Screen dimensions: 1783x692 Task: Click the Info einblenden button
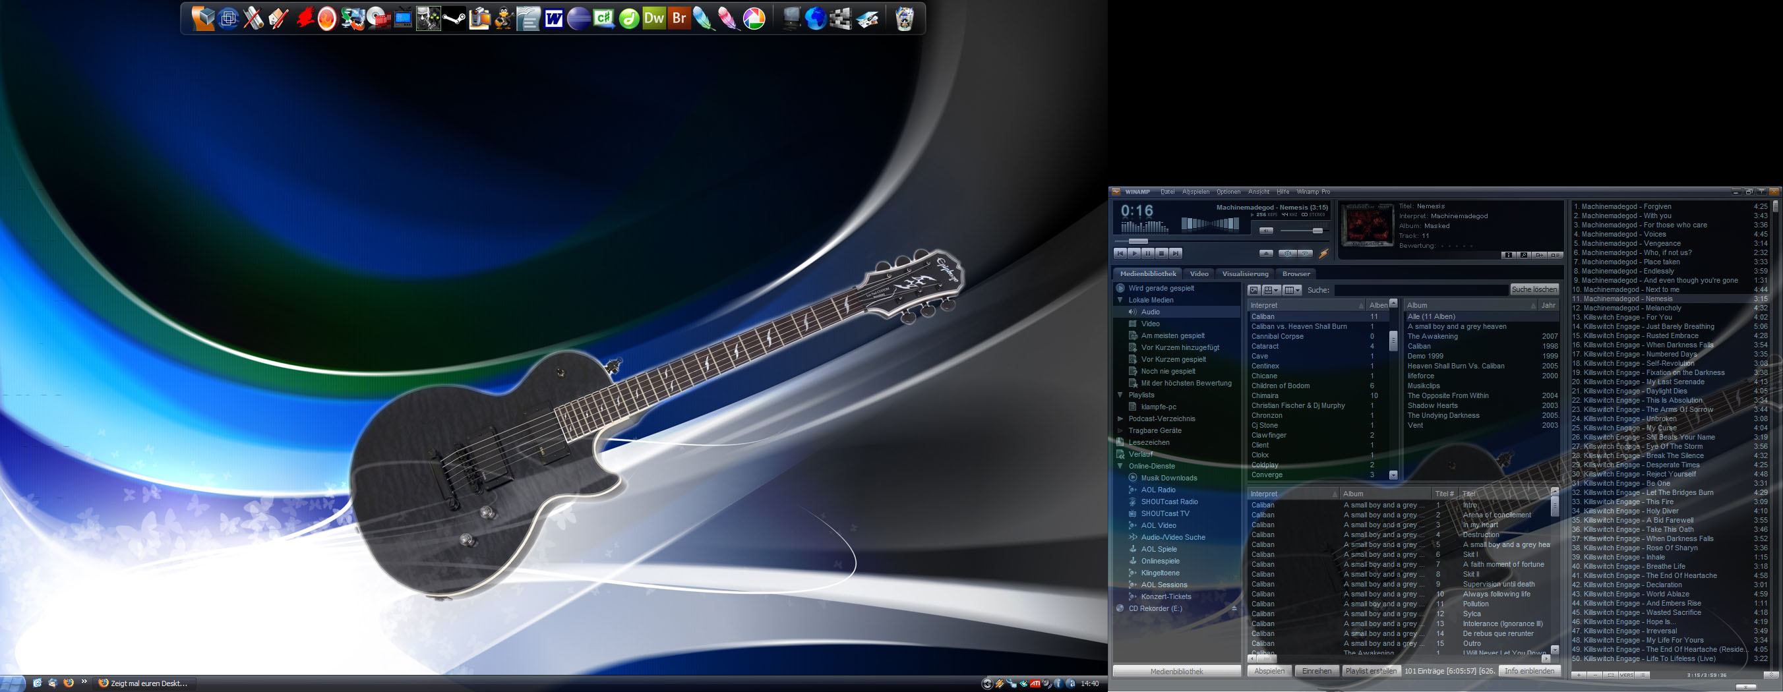click(x=1529, y=671)
